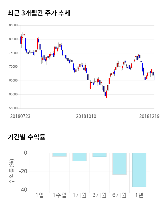Screen dimensions: 162x205
Task: Click the 20180723 start date label
Action: (20, 116)
